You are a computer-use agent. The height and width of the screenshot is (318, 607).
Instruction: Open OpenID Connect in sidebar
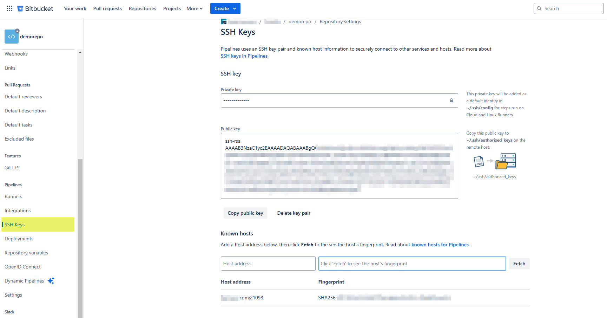pyautogui.click(x=38, y=267)
